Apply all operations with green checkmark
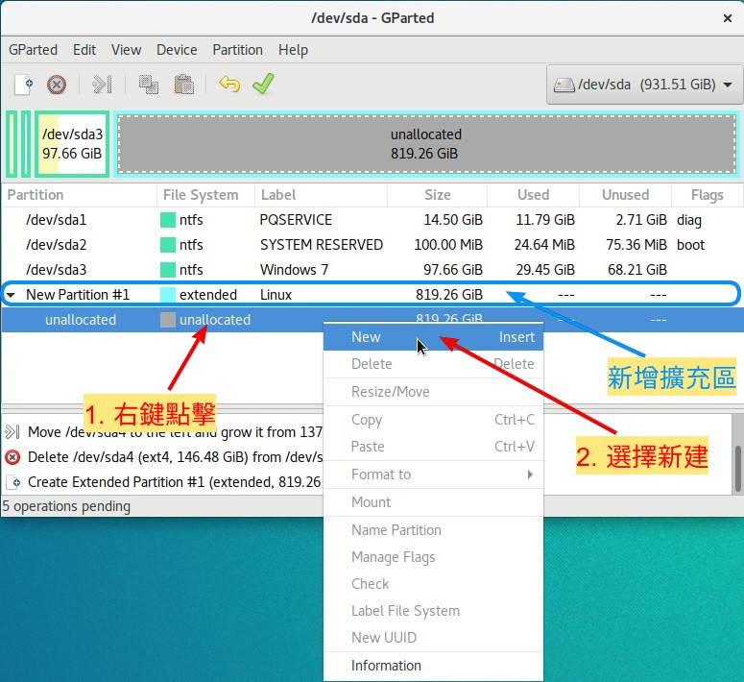744x682 pixels. (x=263, y=85)
